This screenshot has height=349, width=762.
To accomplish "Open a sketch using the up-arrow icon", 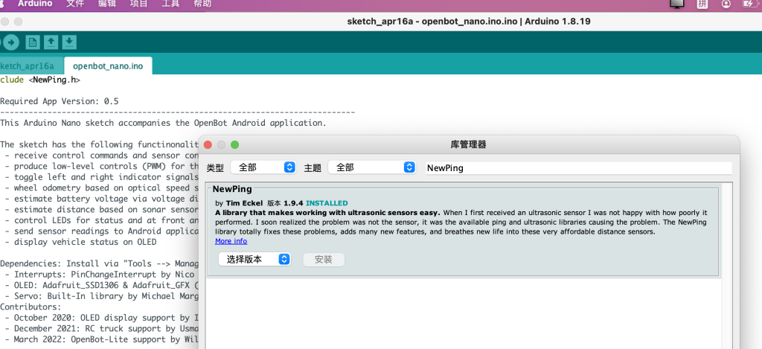I will 51,42.
